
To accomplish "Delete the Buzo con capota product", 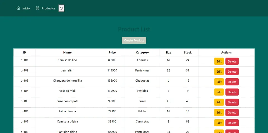I will 232,102.
